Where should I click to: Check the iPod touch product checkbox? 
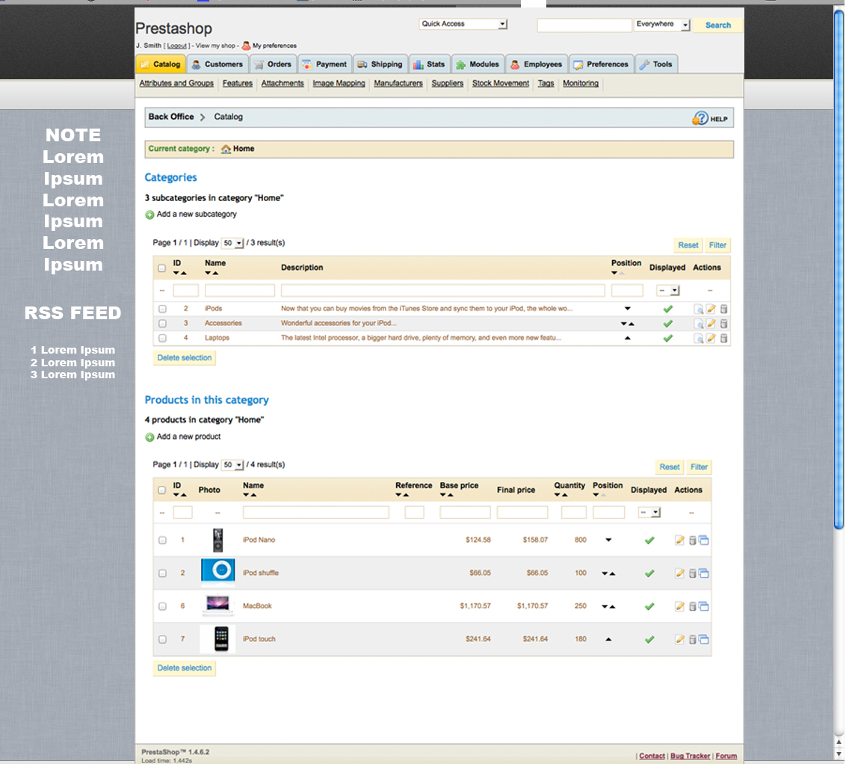162,639
